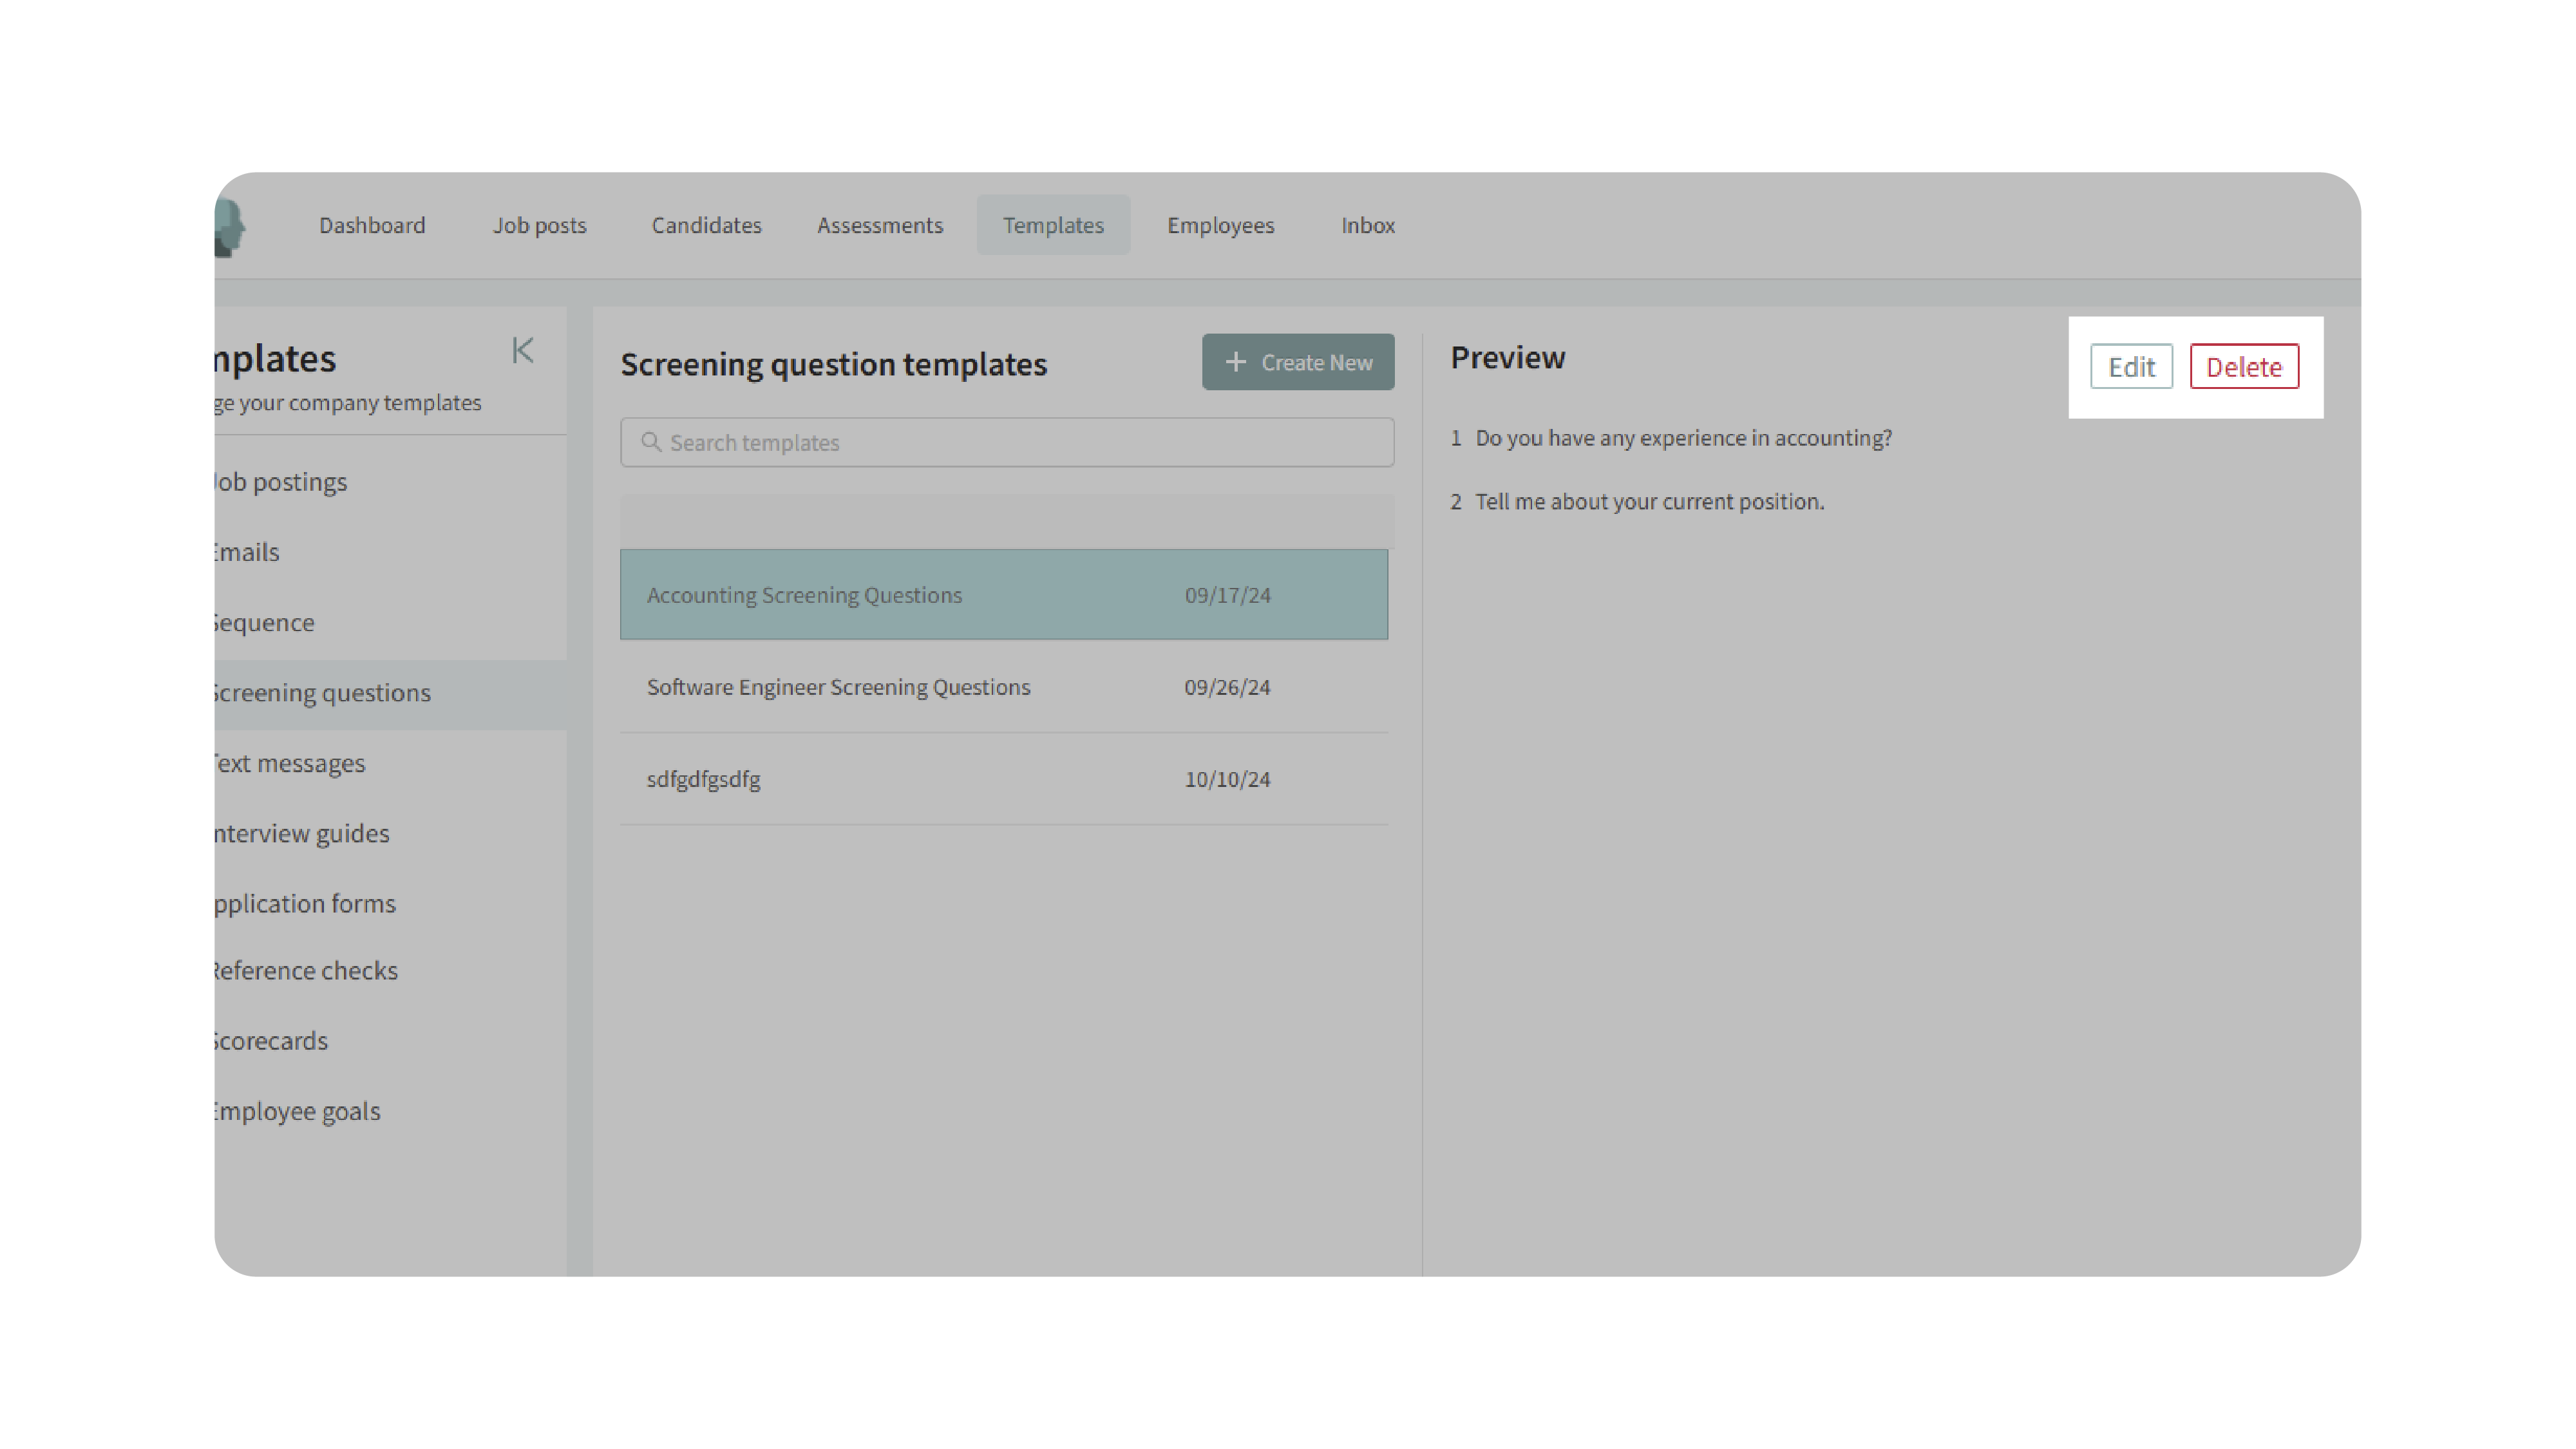Select Software Engineer Screening Questions row
The image size is (2576, 1449).
1003,687
